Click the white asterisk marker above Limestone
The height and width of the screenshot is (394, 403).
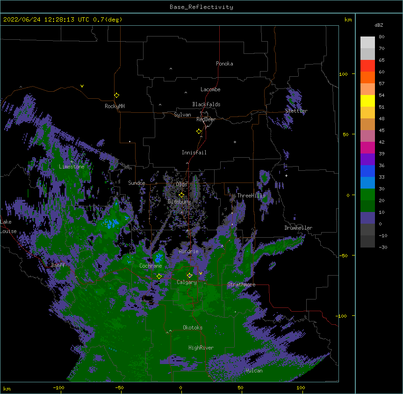72,162
